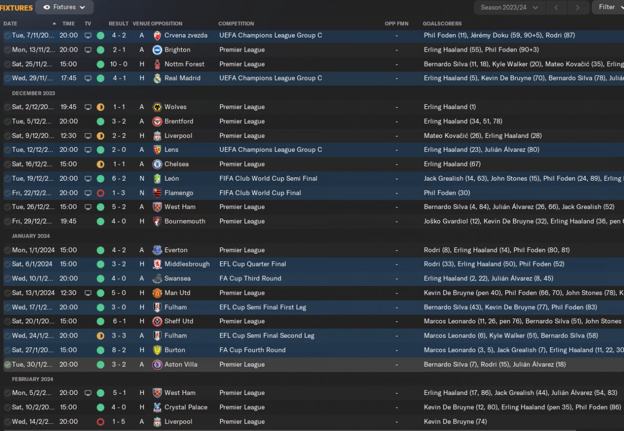Image resolution: width=624 pixels, height=431 pixels.
Task: Click the Sheff Utd club badge
Action: coord(157,321)
